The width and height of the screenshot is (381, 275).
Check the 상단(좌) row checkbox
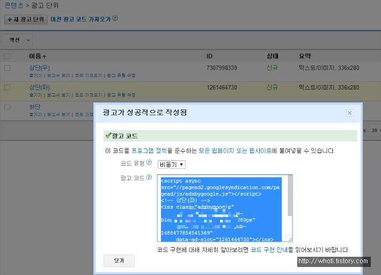coord(8,87)
